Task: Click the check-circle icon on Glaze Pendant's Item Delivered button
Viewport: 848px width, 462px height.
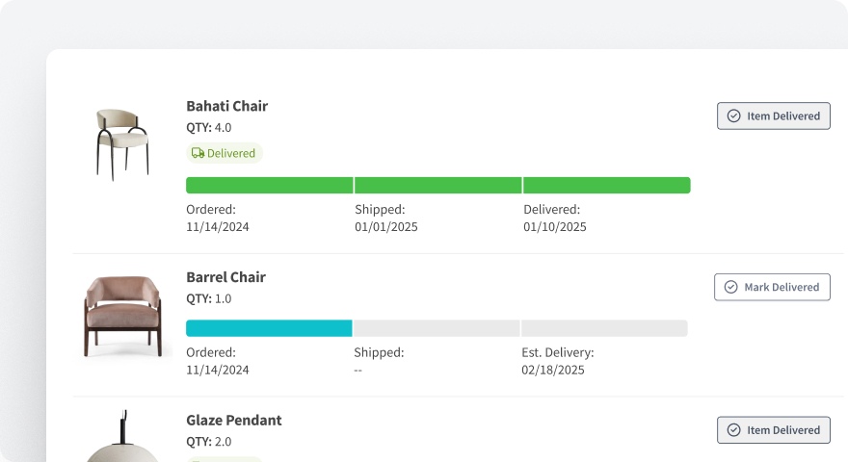Action: click(733, 430)
